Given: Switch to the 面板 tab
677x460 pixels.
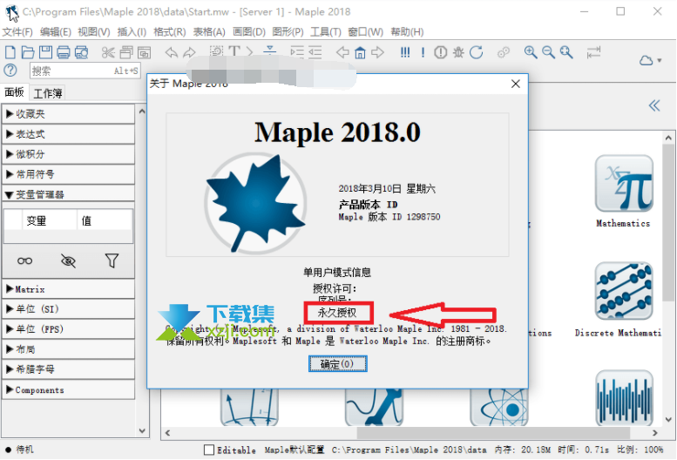Looking at the screenshot, I should click(14, 92).
